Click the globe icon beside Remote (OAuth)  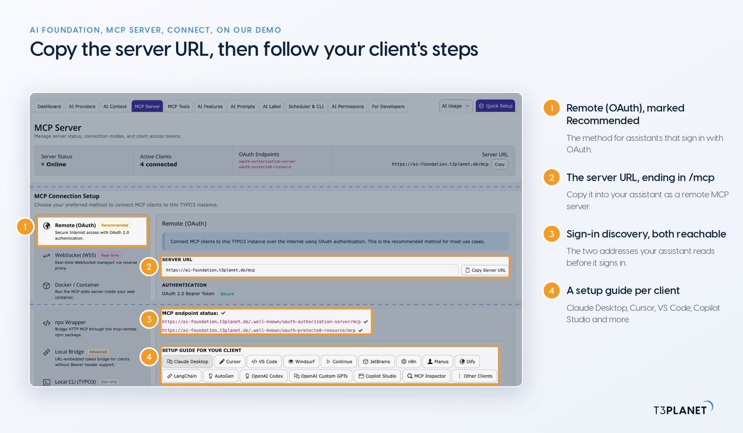pos(46,226)
